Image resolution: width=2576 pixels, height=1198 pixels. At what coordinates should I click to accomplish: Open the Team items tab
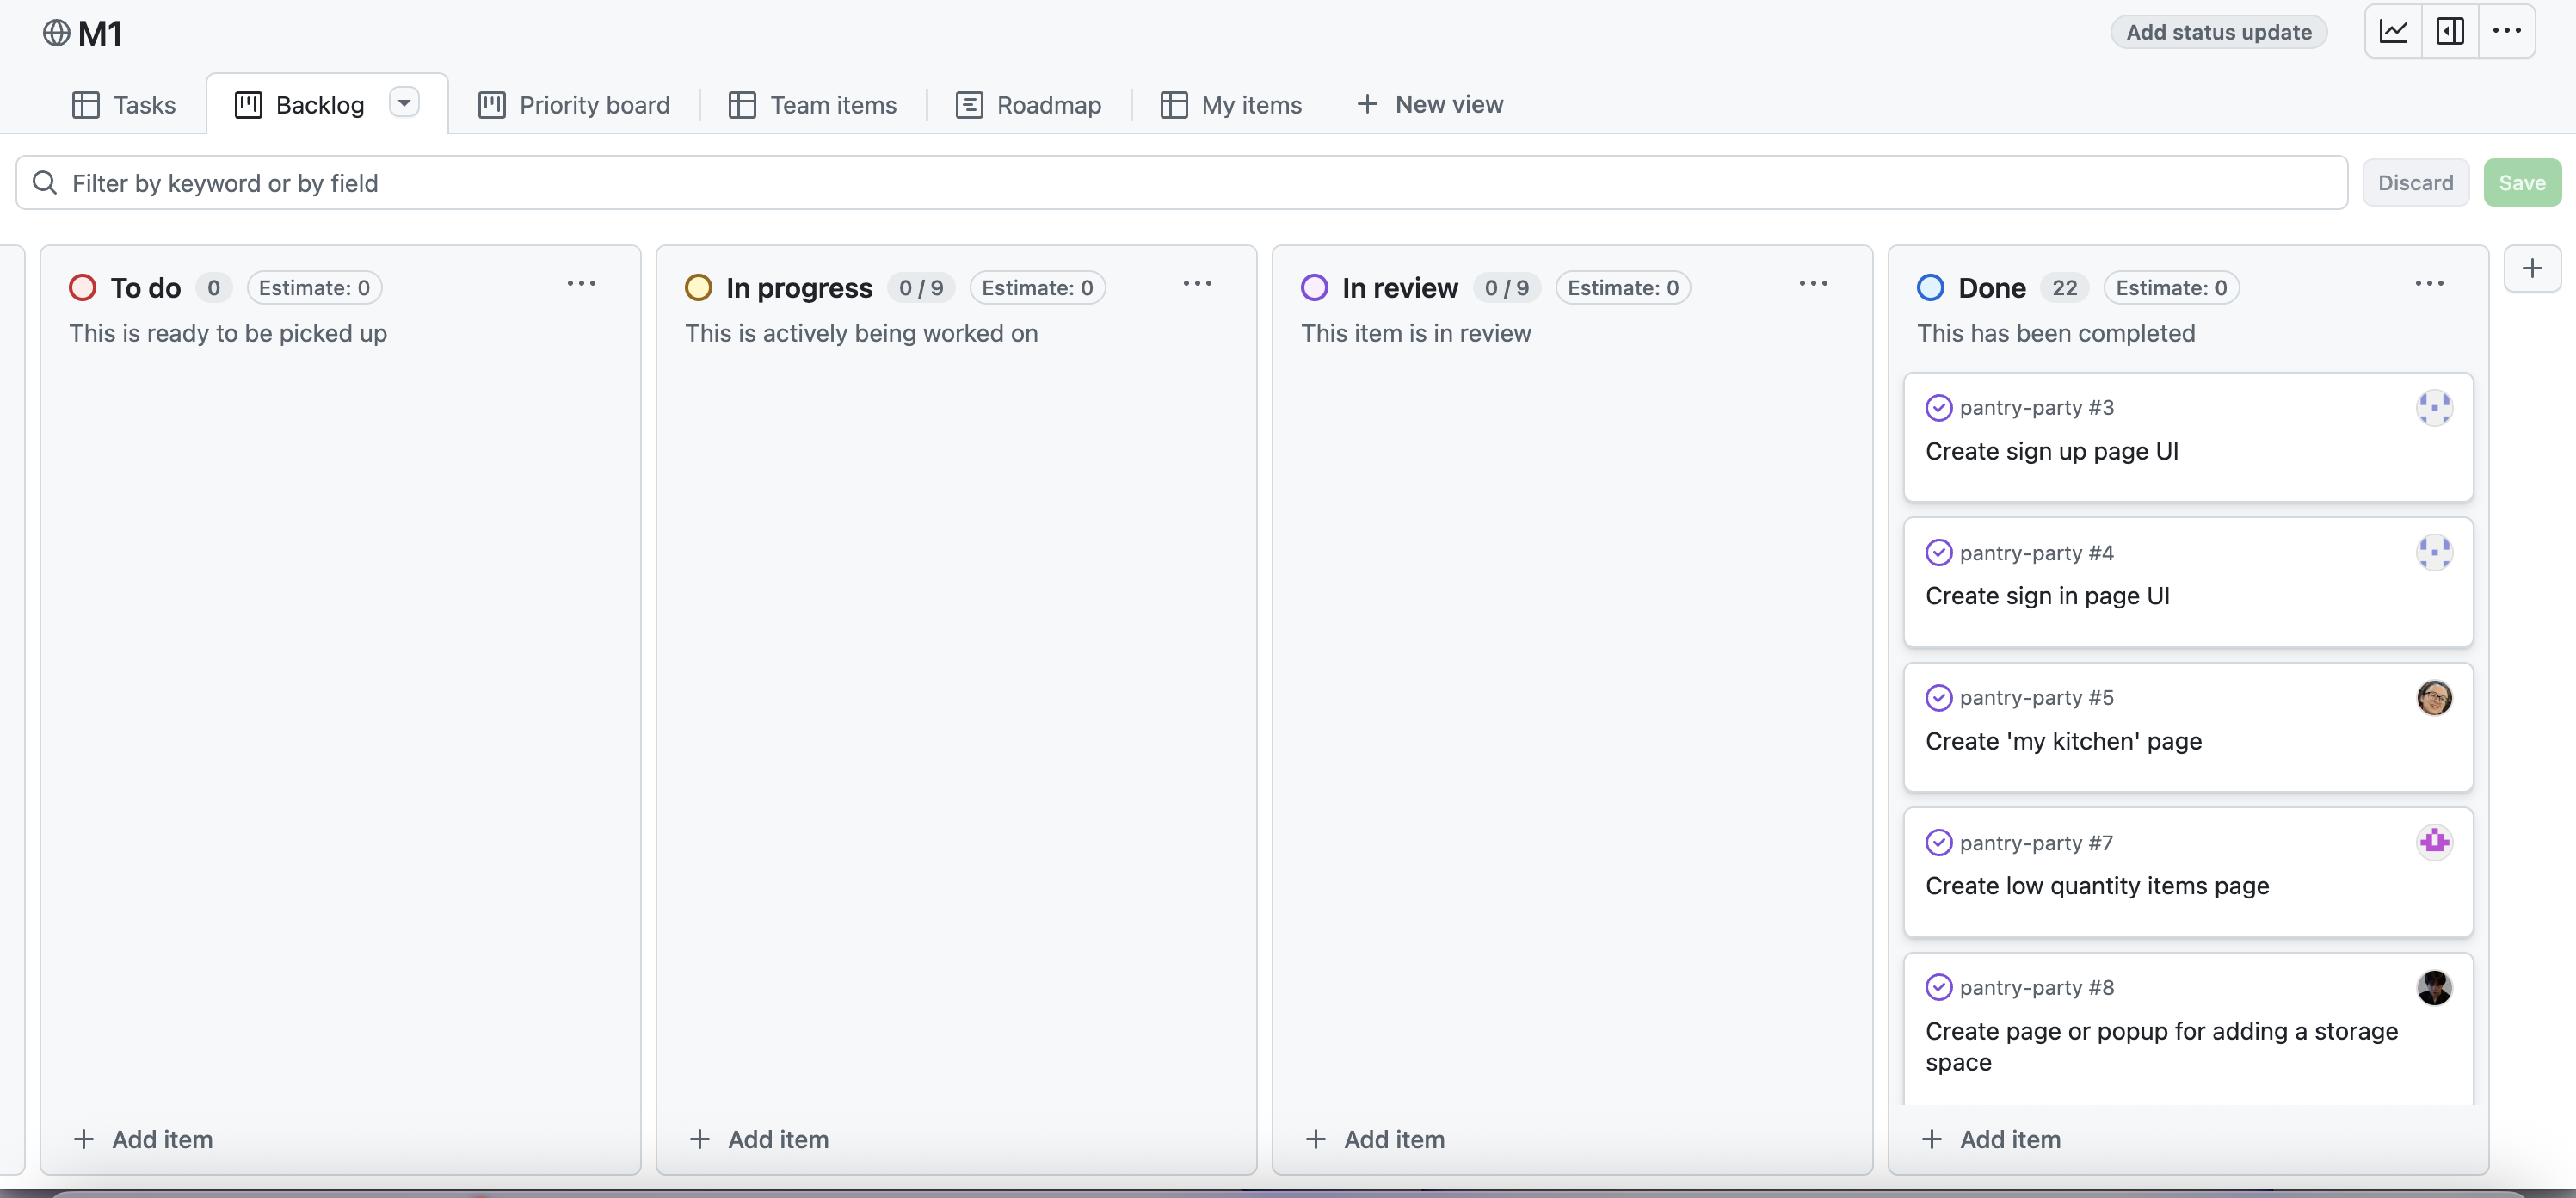(813, 105)
